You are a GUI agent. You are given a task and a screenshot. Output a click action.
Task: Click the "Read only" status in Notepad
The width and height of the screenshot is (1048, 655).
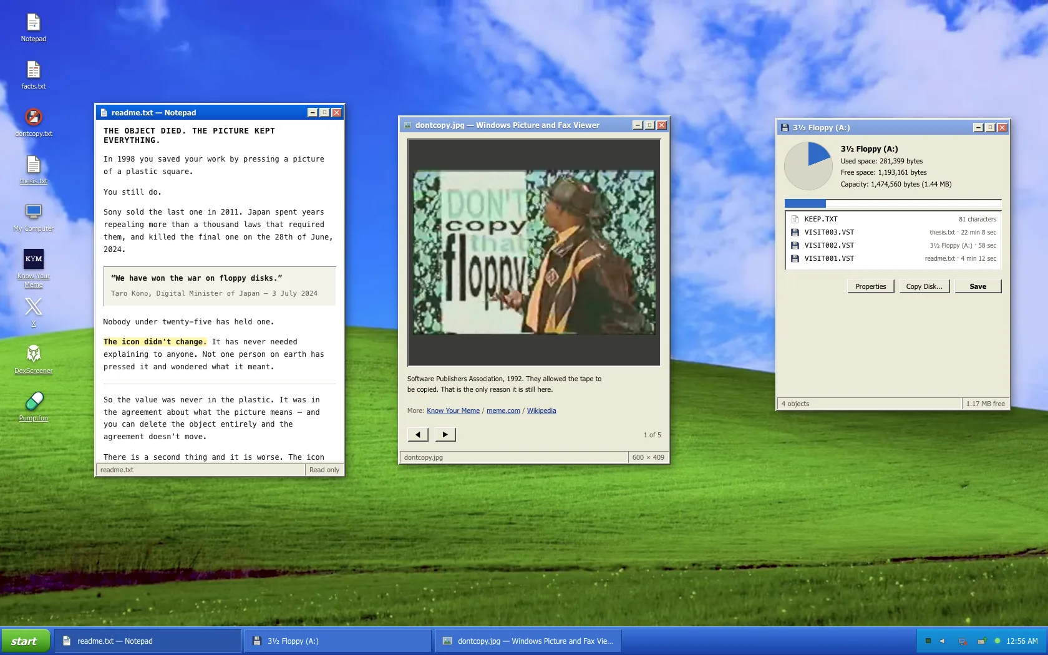click(x=324, y=470)
